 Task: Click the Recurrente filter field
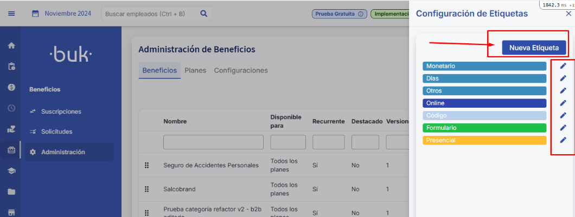pyautogui.click(x=328, y=142)
